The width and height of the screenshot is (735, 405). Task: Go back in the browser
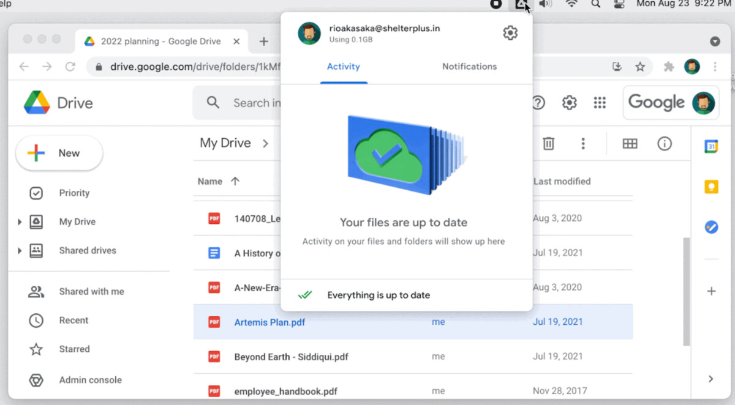[x=24, y=67]
